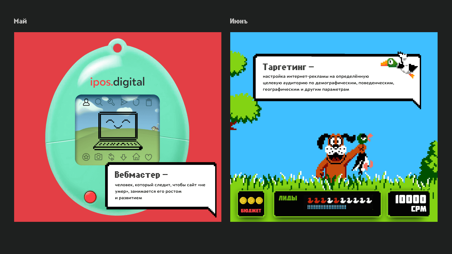Click the paper plane send icon
This screenshot has width=452, height=254.
[x=124, y=102]
